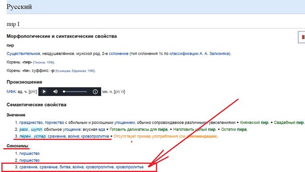
Task: Click the Произношение heading
Action: 24,82
